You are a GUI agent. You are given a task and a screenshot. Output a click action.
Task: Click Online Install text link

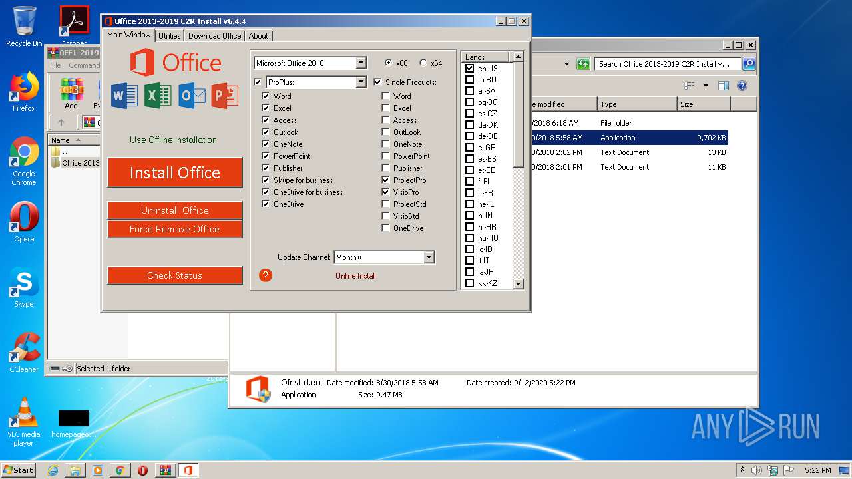355,276
